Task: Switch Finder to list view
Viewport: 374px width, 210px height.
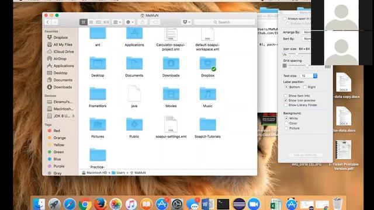Action: (91, 22)
